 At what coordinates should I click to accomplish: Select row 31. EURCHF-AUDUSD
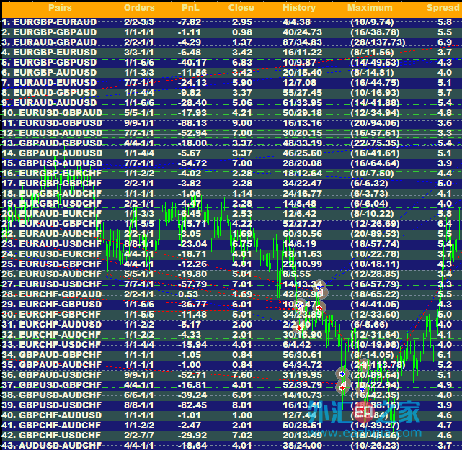pyautogui.click(x=232, y=324)
